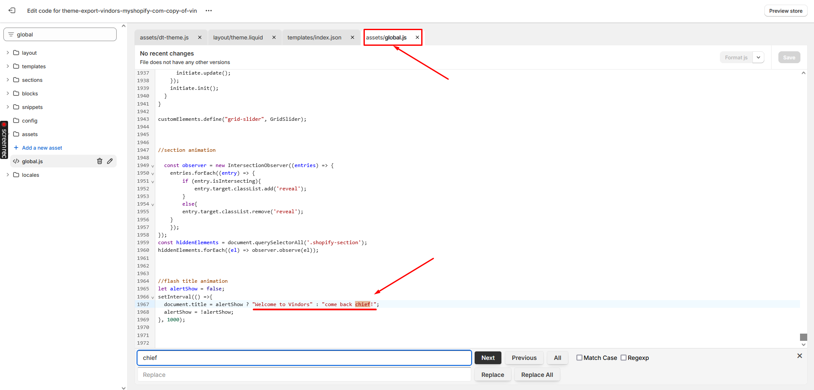Click the Replace text input field
The image size is (814, 390).
point(304,375)
